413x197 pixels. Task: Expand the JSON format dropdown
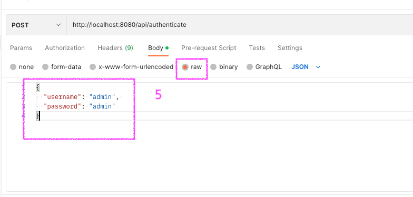(x=306, y=67)
